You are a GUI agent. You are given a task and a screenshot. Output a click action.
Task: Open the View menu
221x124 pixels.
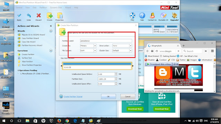[28, 8]
